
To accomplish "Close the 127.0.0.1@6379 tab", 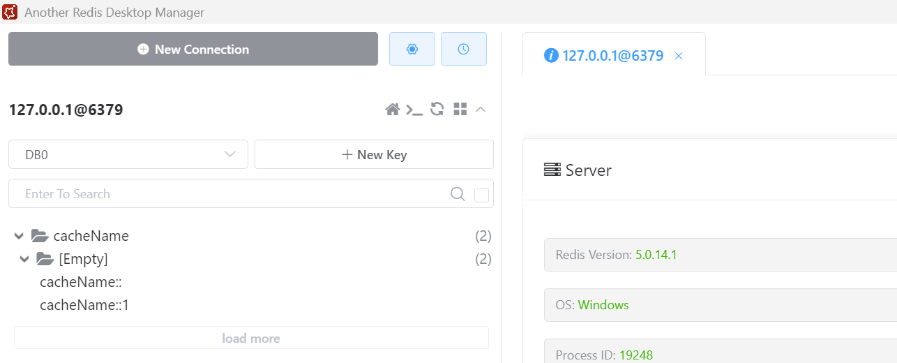I will coord(679,56).
